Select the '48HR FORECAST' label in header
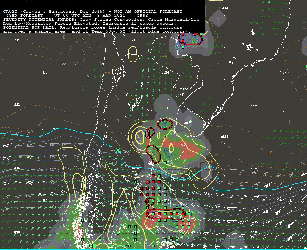307x250 pixels. (x=24, y=16)
